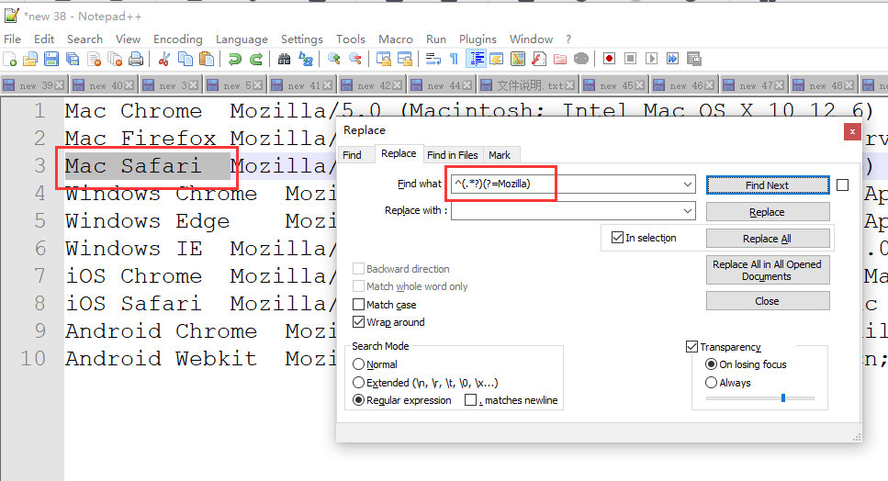Click the Replace toolbar icon
The image size is (888, 481).
[x=306, y=59]
